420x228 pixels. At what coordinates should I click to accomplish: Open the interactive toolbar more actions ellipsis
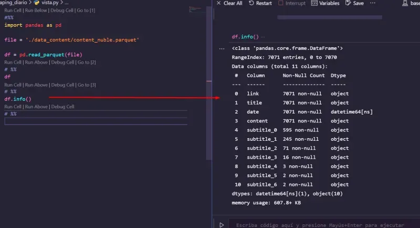point(373,3)
